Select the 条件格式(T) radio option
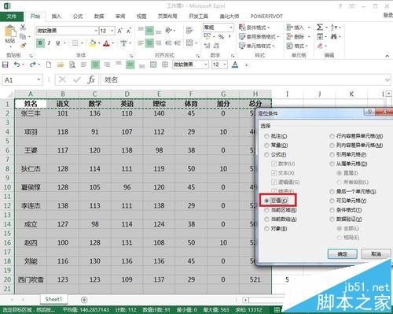Viewport: 393px width, 314px height. 332,210
